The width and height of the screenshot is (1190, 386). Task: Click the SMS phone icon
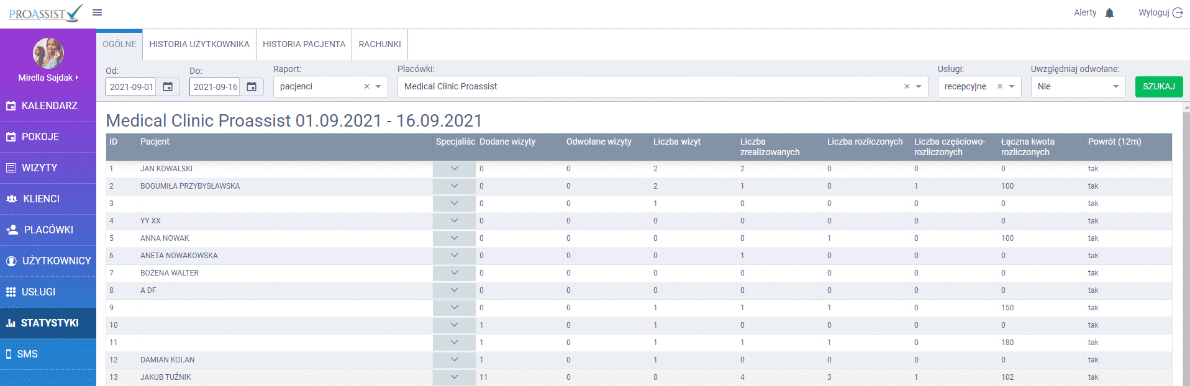[9, 354]
